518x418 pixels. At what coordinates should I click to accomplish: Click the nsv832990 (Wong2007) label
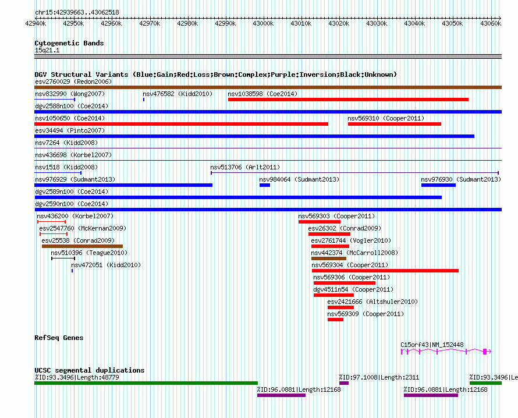click(x=70, y=94)
